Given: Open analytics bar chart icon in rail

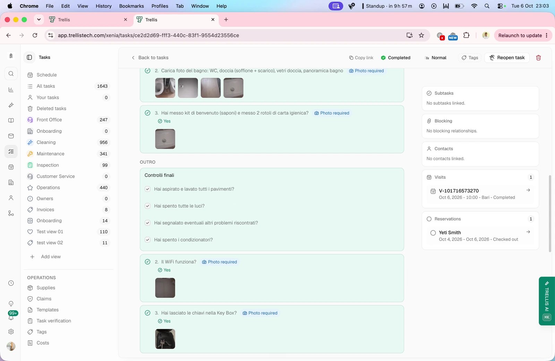Looking at the screenshot, I should (11, 90).
